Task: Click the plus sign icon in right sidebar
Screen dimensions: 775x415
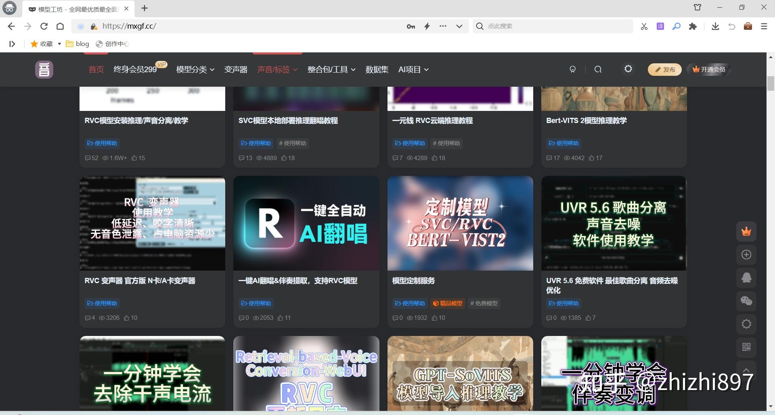Action: [x=746, y=255]
